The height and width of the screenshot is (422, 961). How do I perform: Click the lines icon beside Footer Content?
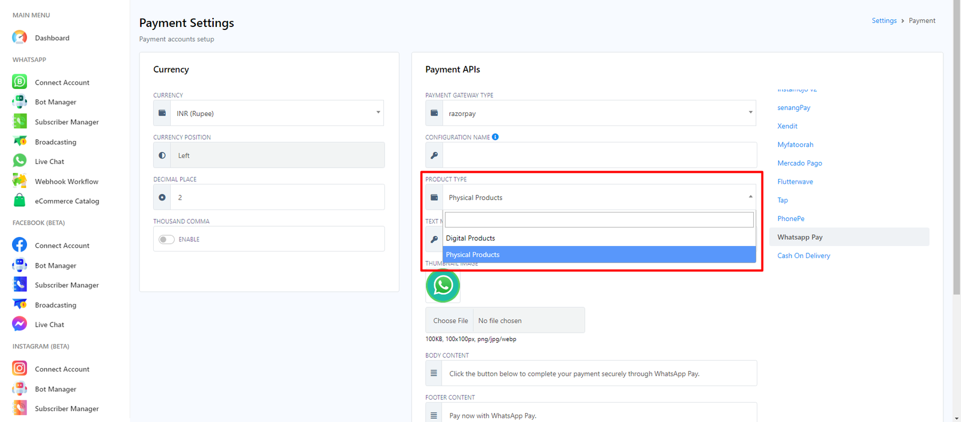(434, 415)
